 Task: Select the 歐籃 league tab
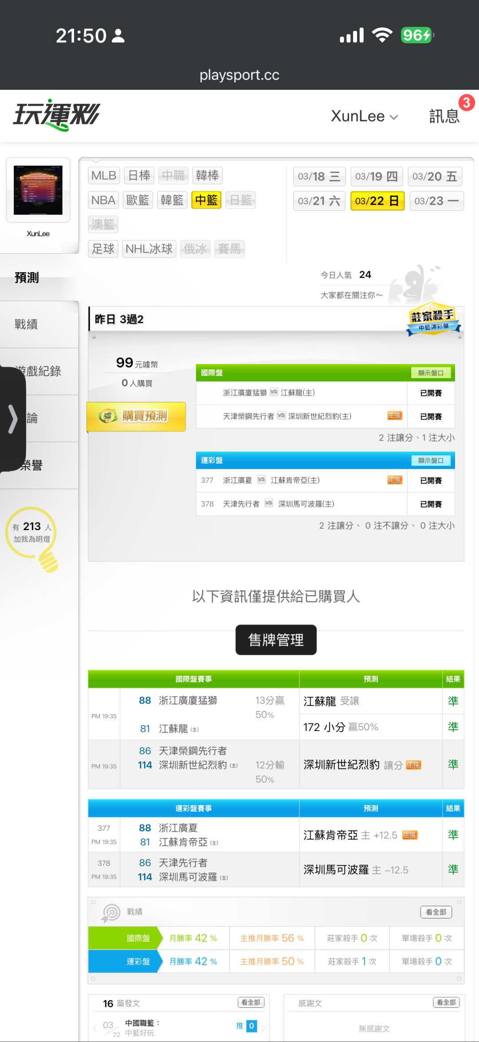tap(138, 200)
